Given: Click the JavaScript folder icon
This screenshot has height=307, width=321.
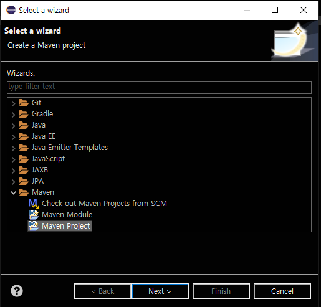Looking at the screenshot, I should [x=24, y=159].
